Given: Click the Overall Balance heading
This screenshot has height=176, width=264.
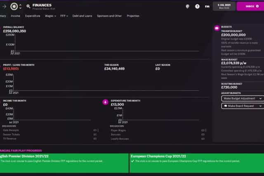Looking at the screenshot, I should (x=14, y=27).
